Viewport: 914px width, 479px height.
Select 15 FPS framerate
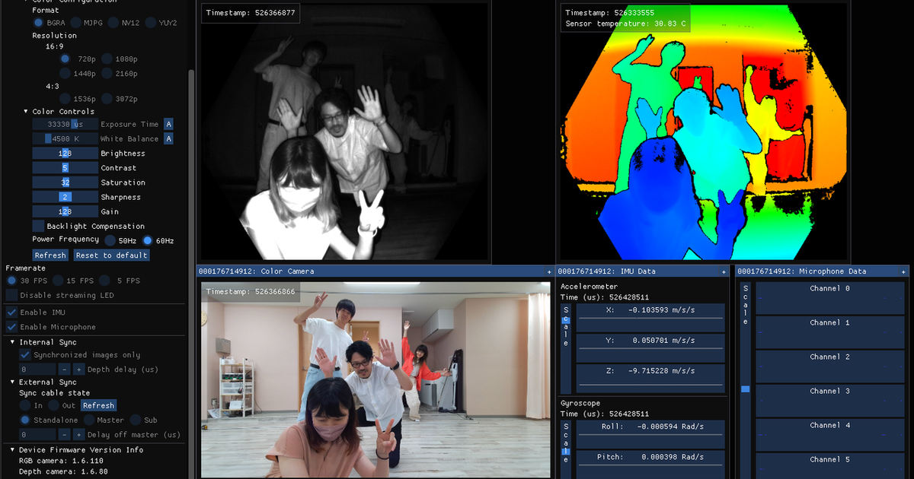tap(58, 281)
